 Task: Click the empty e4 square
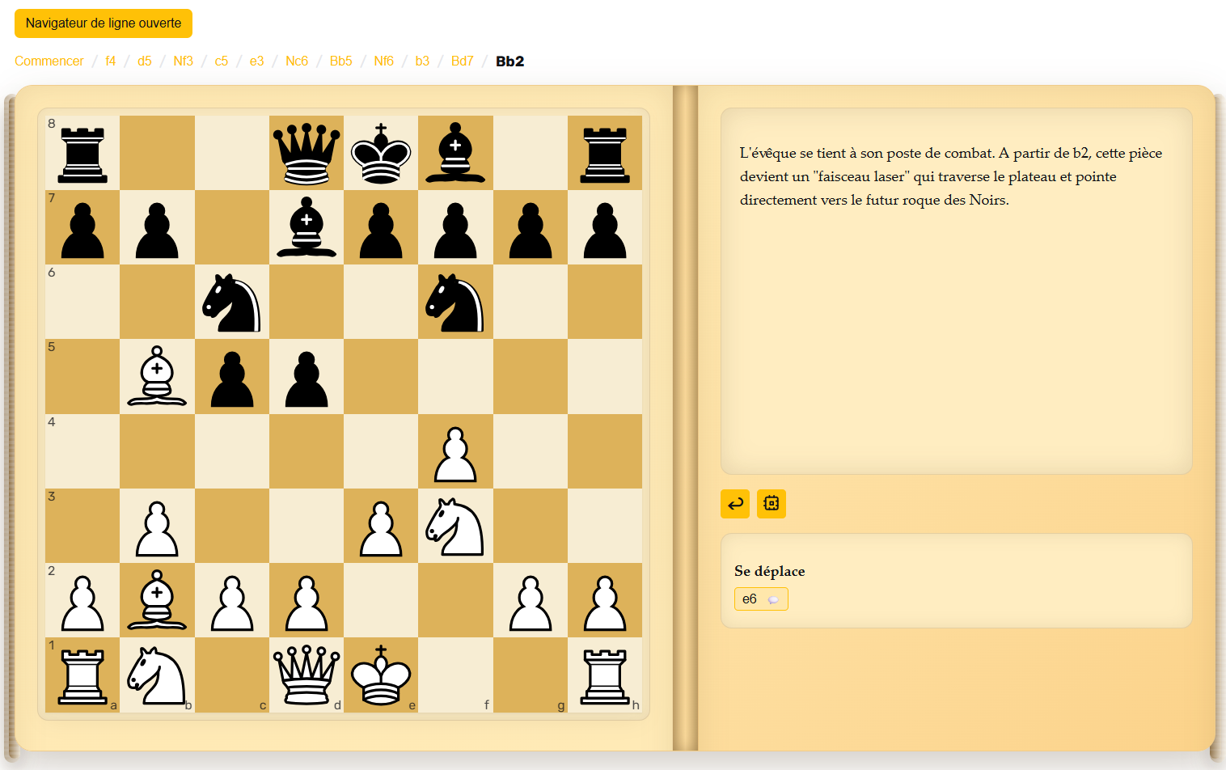tap(381, 451)
